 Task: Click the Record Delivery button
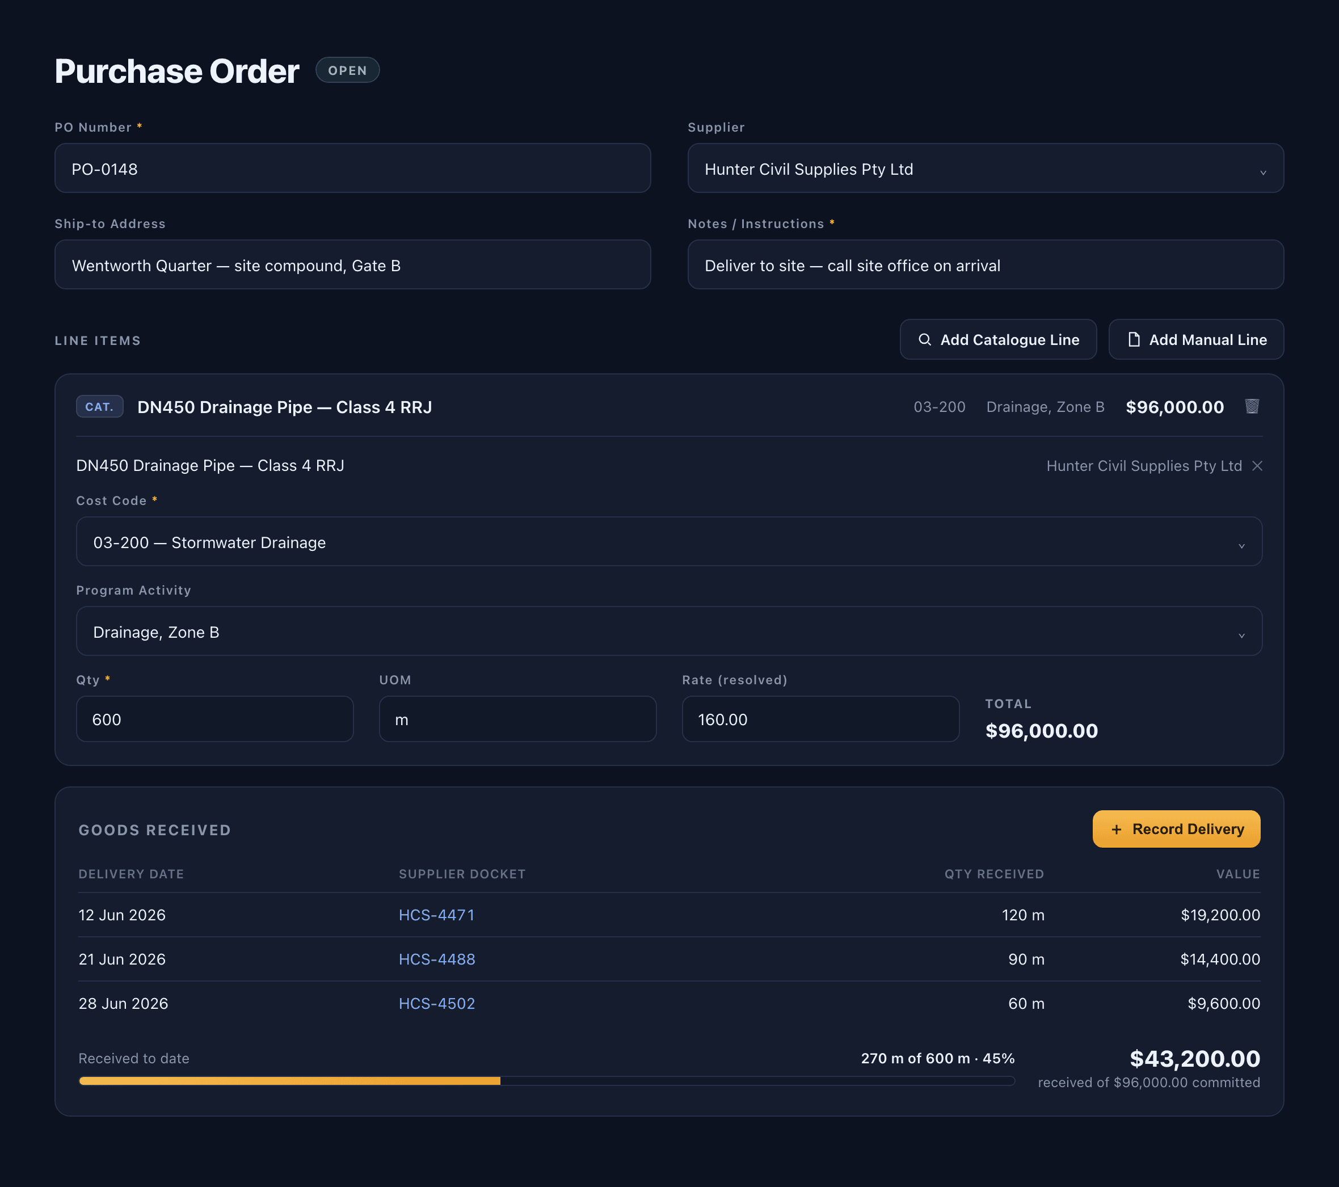(1176, 830)
